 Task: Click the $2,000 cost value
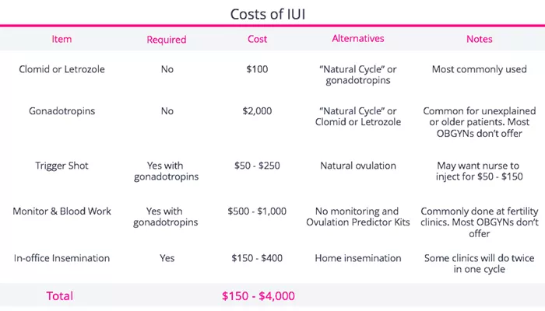pos(257,111)
